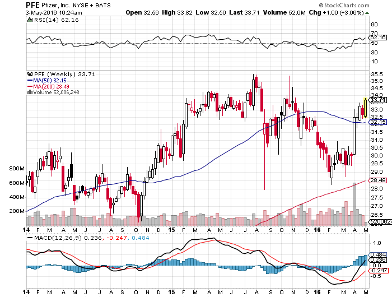Click the green up-triangle after the Chg value
The image size is (392, 297).
[x=366, y=13]
